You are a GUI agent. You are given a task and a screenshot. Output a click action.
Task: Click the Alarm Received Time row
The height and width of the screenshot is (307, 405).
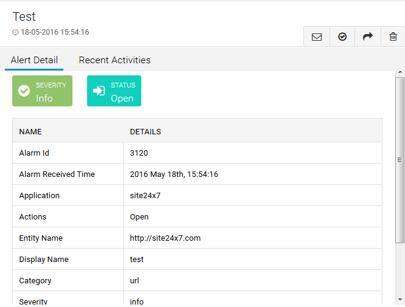(x=57, y=174)
